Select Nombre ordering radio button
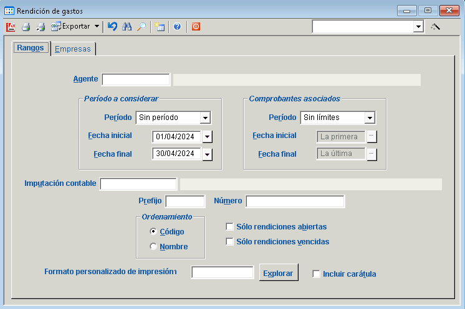 coord(153,247)
